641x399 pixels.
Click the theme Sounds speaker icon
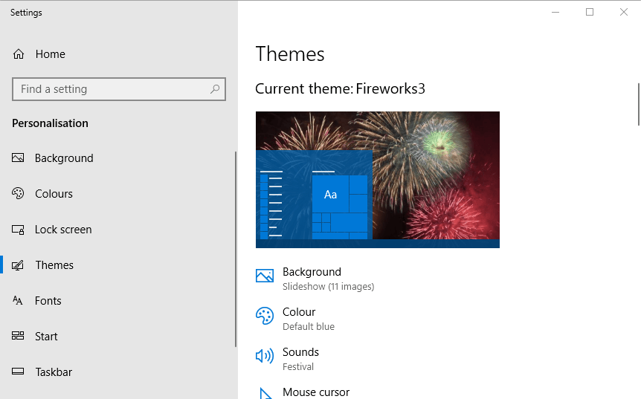(264, 357)
